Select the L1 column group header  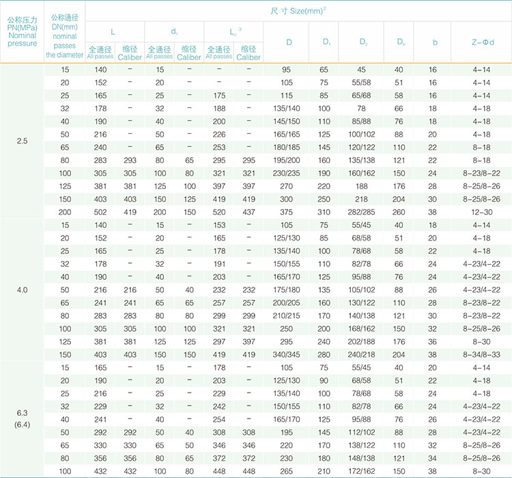235,31
